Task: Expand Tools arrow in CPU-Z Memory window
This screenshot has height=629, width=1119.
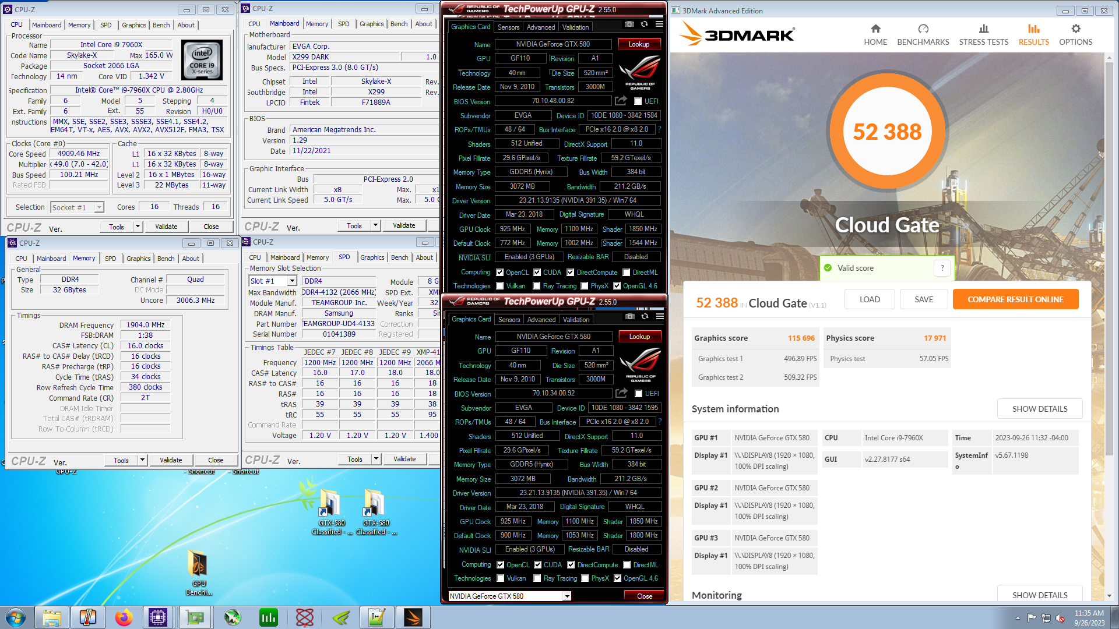Action: [143, 460]
